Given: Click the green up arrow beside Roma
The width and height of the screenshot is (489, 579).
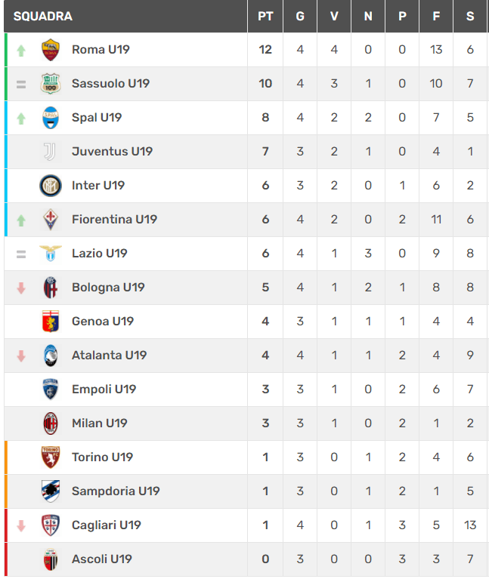Looking at the screenshot, I should click(21, 51).
